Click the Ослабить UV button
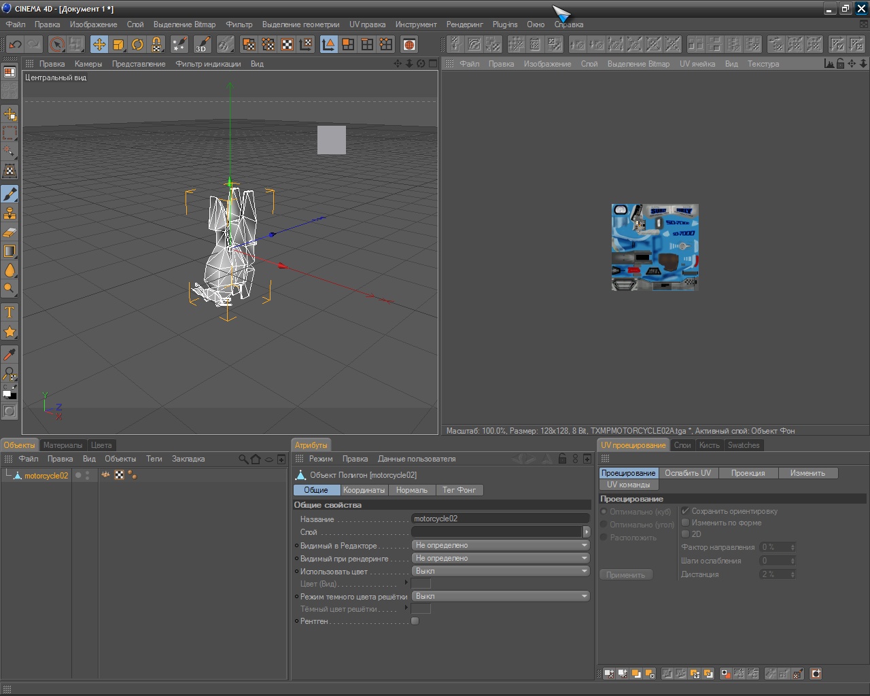 coord(688,473)
